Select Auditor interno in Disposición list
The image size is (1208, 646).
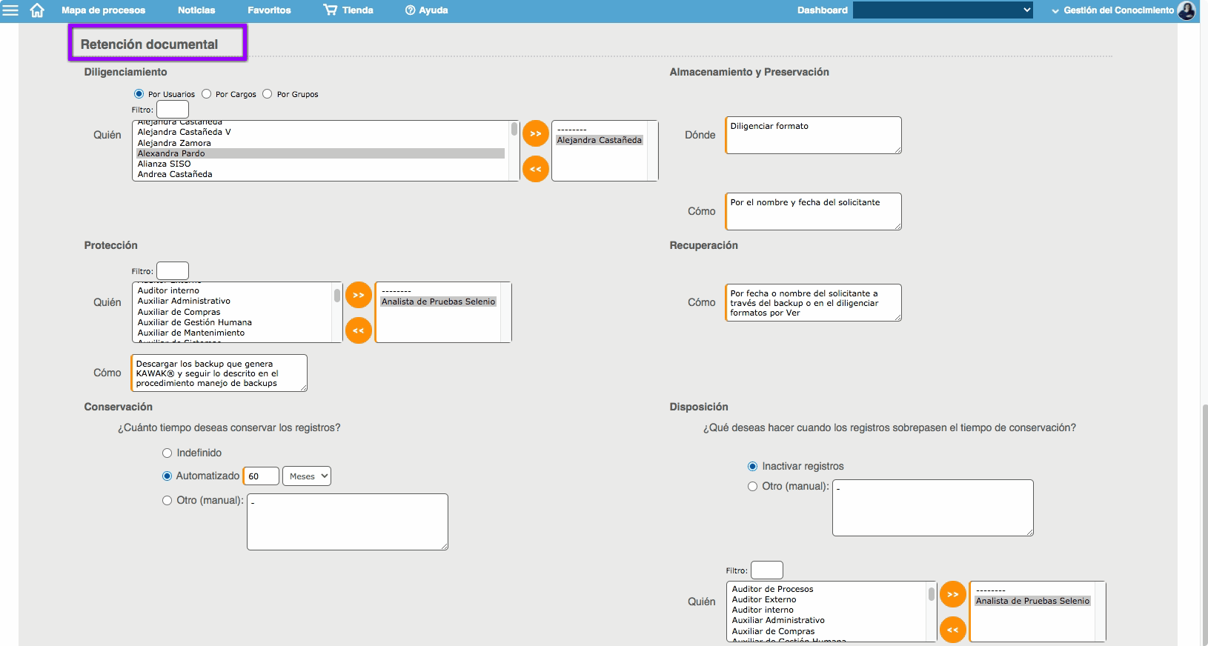click(827, 610)
